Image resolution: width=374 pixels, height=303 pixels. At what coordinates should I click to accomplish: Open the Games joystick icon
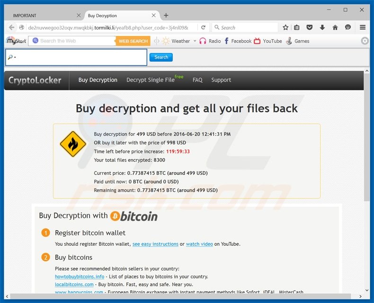click(x=289, y=41)
